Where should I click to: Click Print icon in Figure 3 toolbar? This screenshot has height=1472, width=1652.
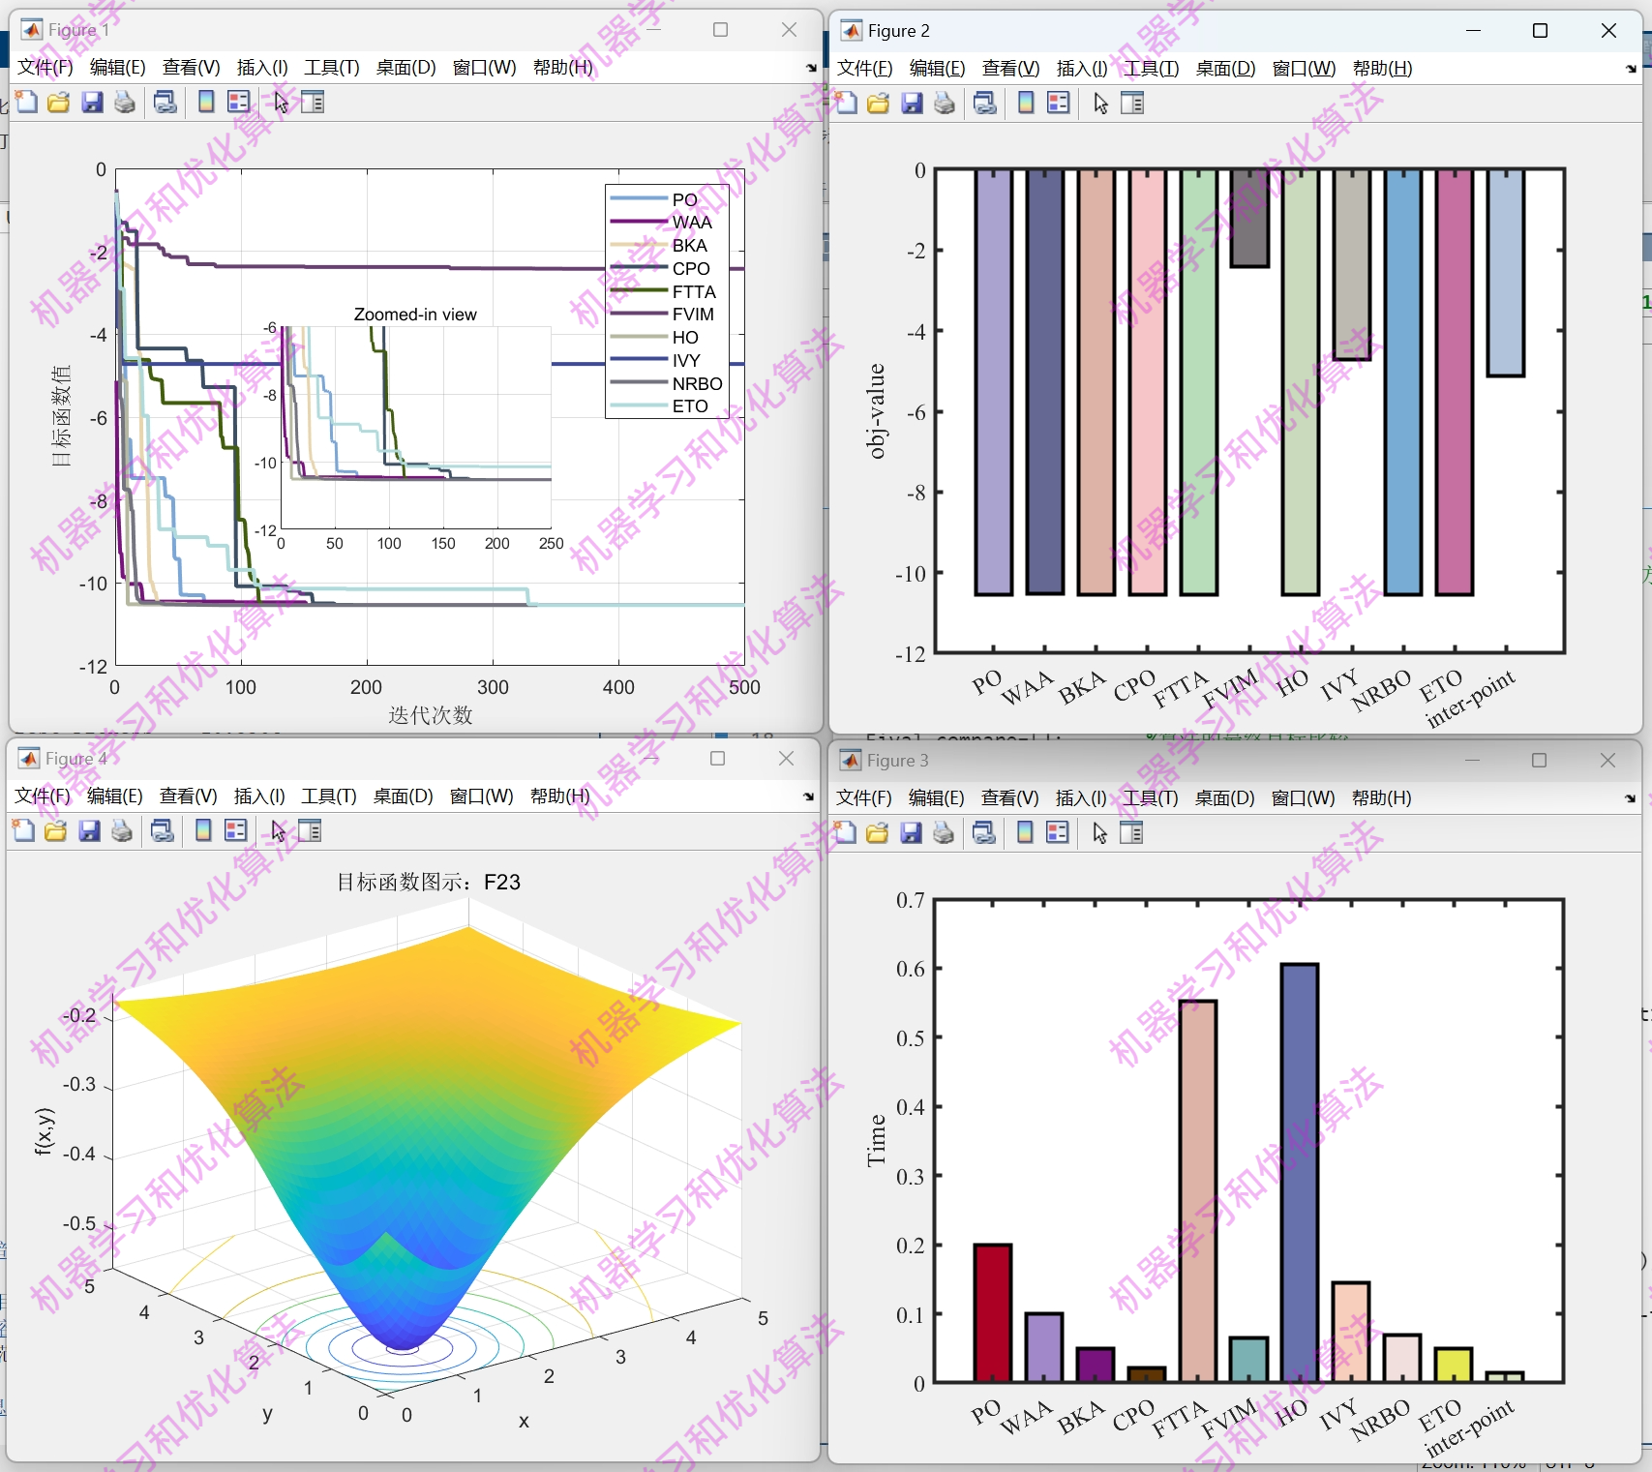click(x=944, y=832)
